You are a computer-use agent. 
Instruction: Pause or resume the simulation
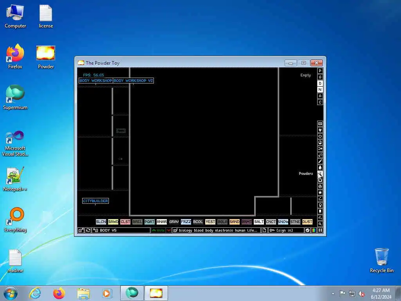(320, 230)
